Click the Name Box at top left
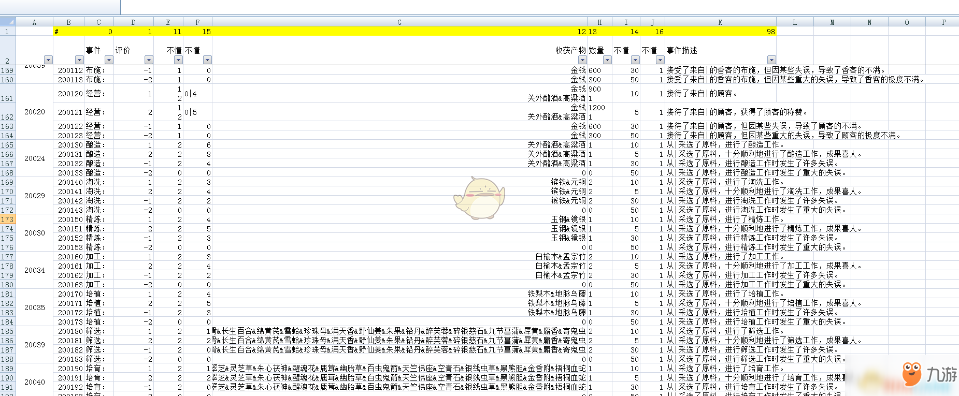The image size is (959, 396). pyautogui.click(x=60, y=7)
